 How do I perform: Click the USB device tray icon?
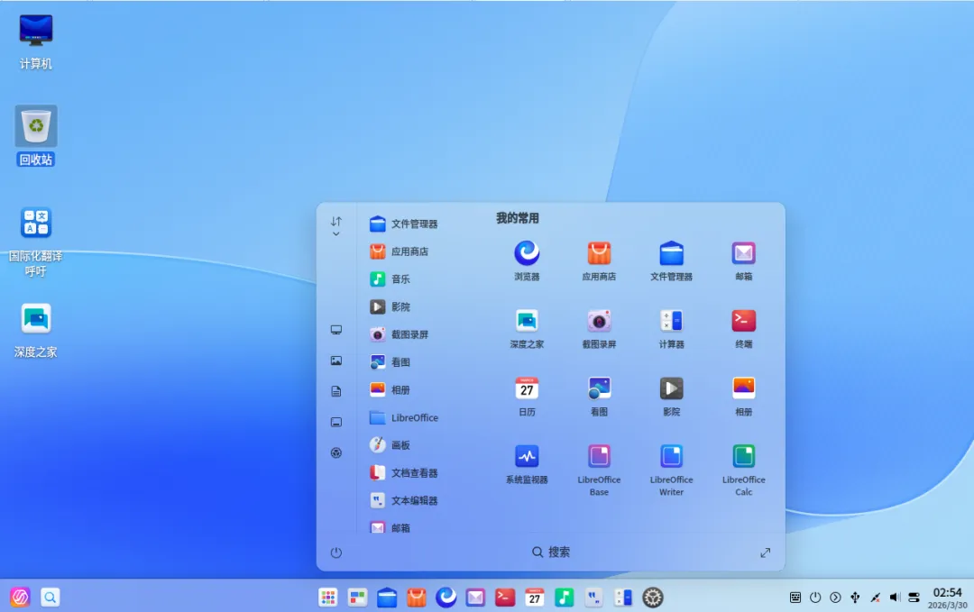855,597
